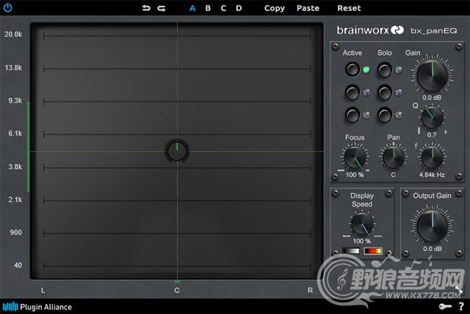Open the help question mark icon
This screenshot has height=314, width=470.
pos(461,307)
